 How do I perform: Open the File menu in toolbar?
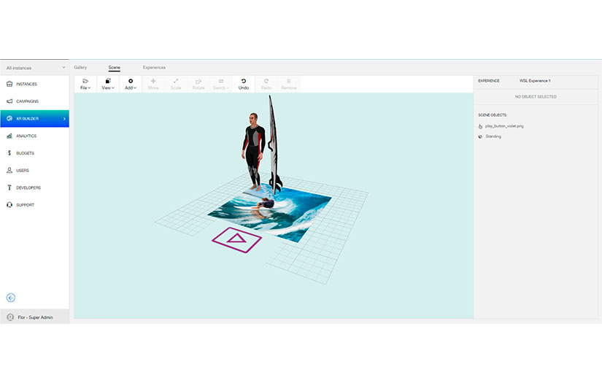(x=85, y=84)
